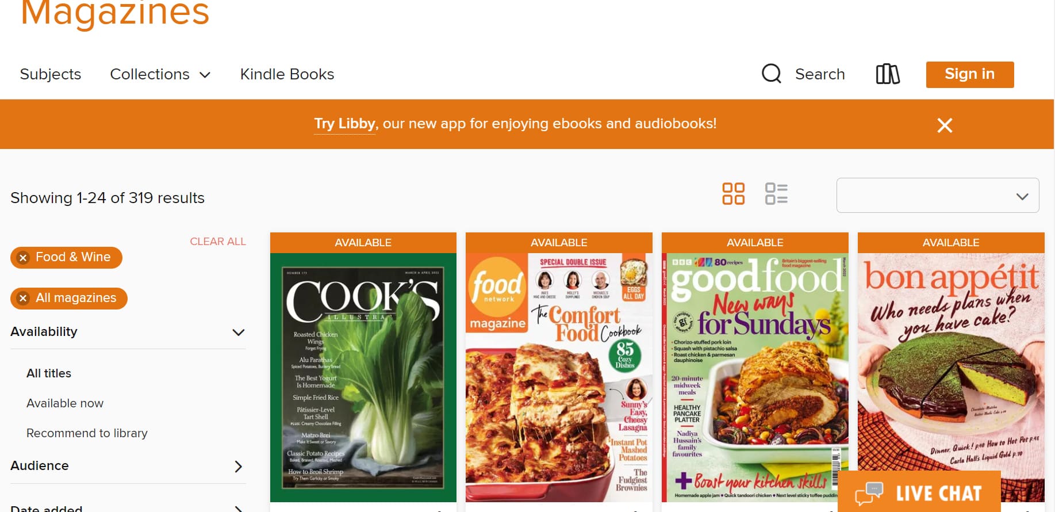This screenshot has width=1055, height=512.
Task: Open Kindle Books in navigation
Action: pyautogui.click(x=287, y=74)
